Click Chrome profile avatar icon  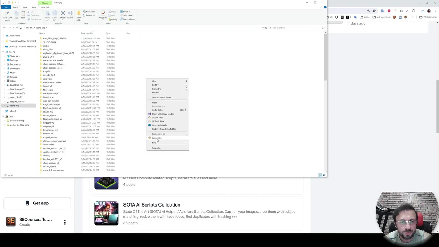(429, 11)
